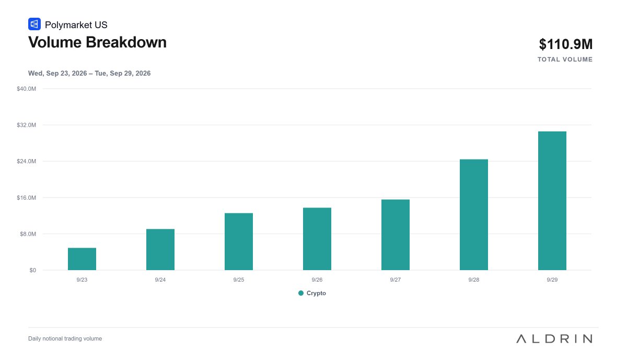The image size is (627, 352).
Task: Click the ALDRIN brand logo
Action: click(554, 338)
